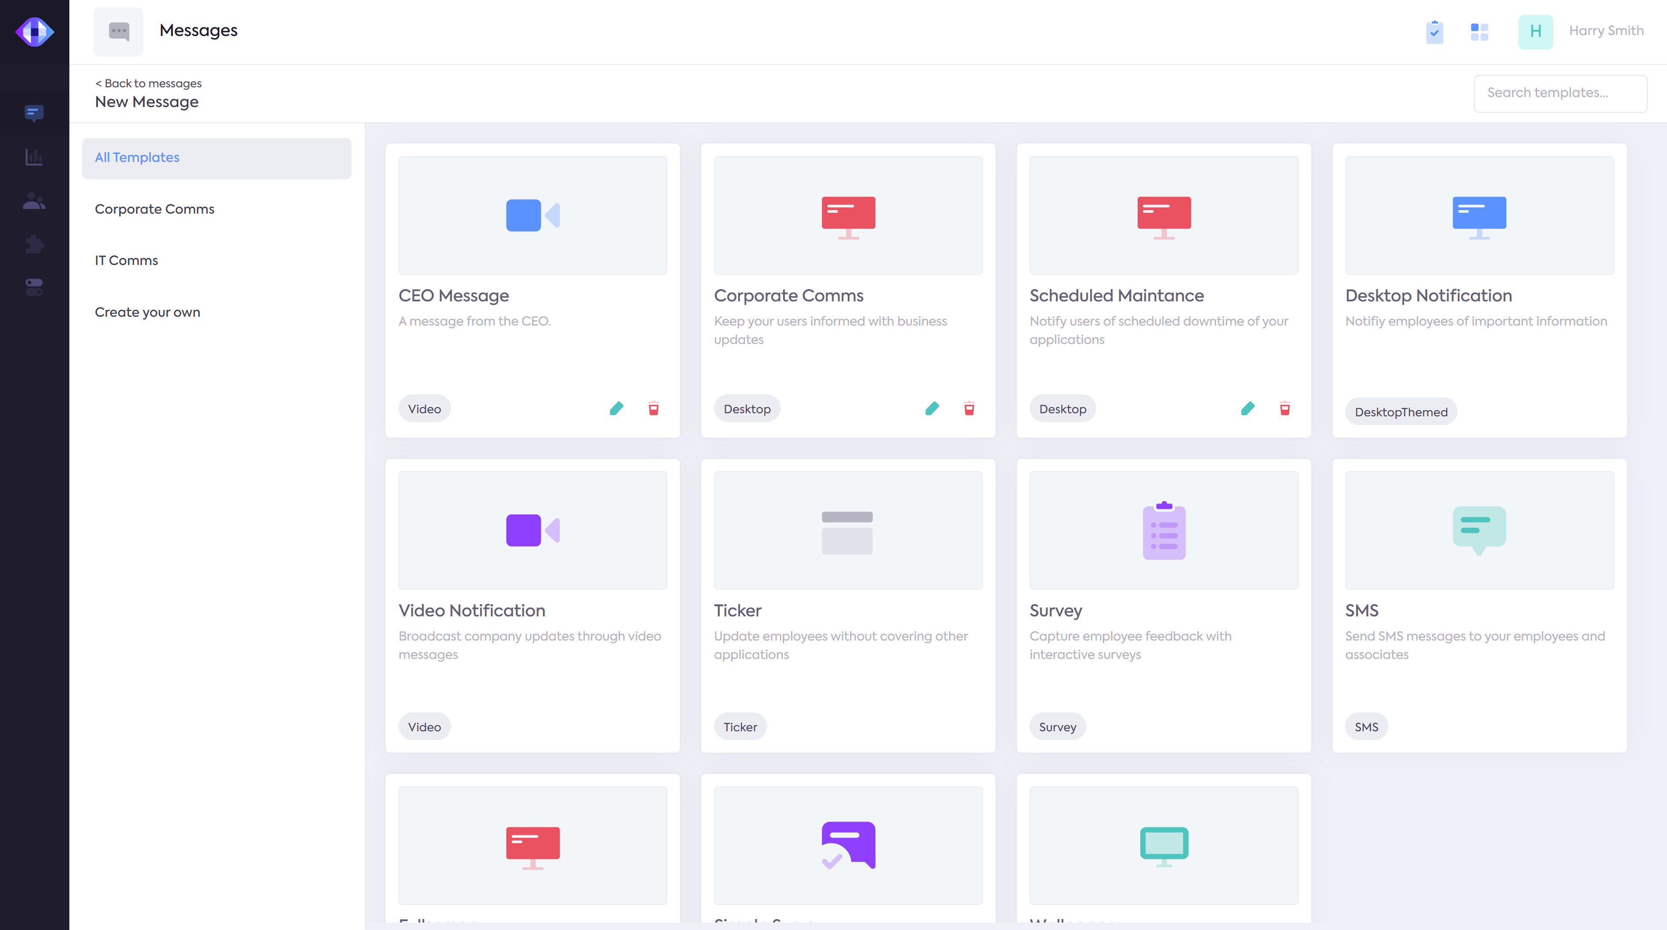Viewport: 1667px width, 930px height.
Task: Open Create your own category
Action: (x=147, y=312)
